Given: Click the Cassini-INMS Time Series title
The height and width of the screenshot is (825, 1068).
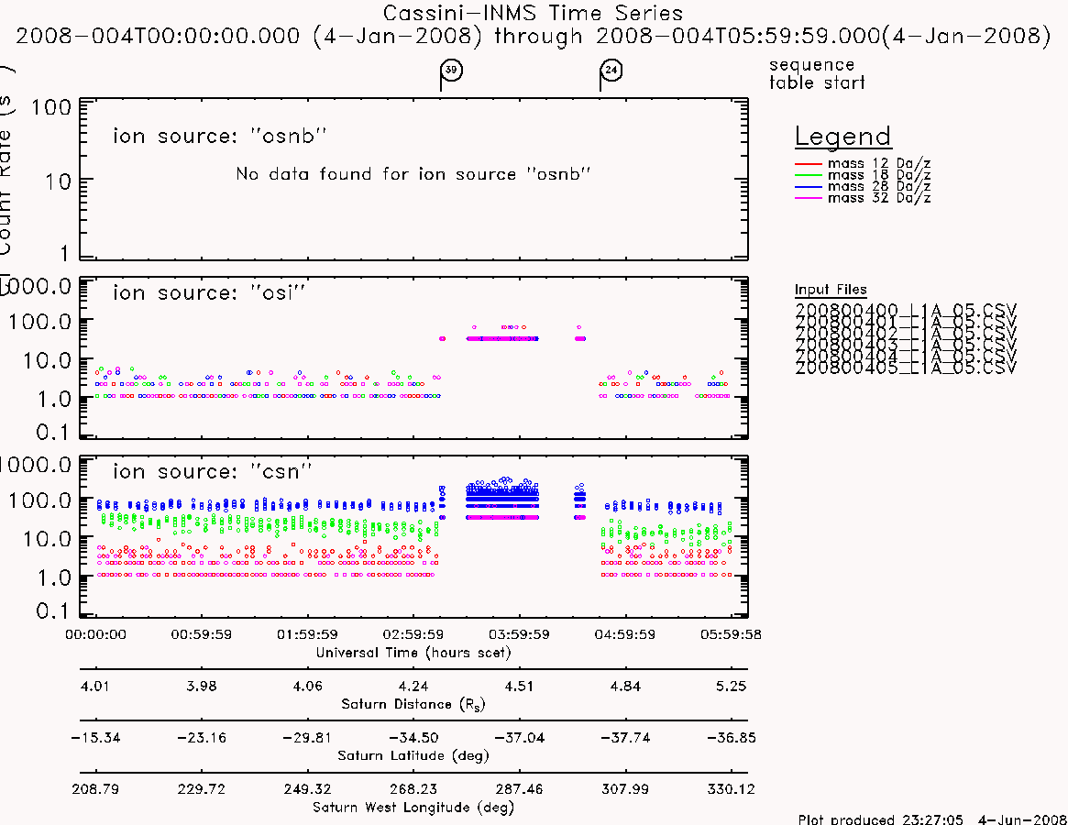Looking at the screenshot, I should click(x=533, y=13).
